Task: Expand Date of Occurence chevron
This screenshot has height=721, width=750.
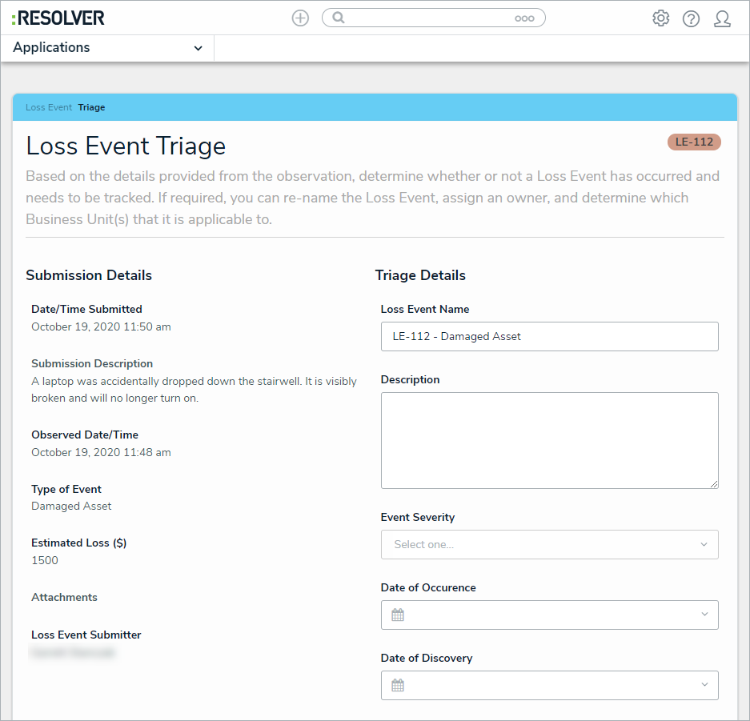Action: pyautogui.click(x=704, y=615)
